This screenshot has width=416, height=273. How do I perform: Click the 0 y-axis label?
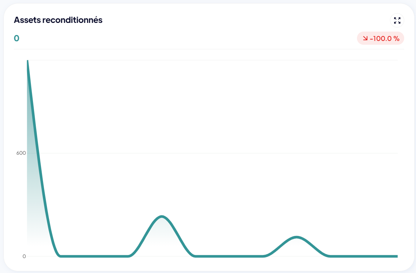click(x=24, y=256)
